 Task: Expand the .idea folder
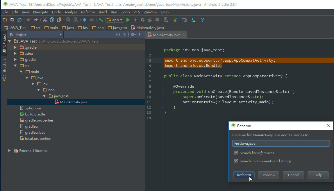(15, 54)
